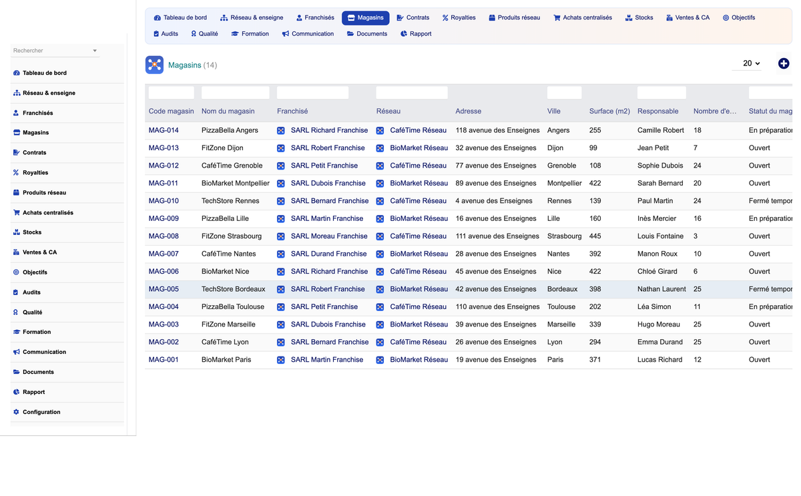Go to Achats centralisés top tab
The width and height of the screenshot is (801, 496).
[x=583, y=17]
